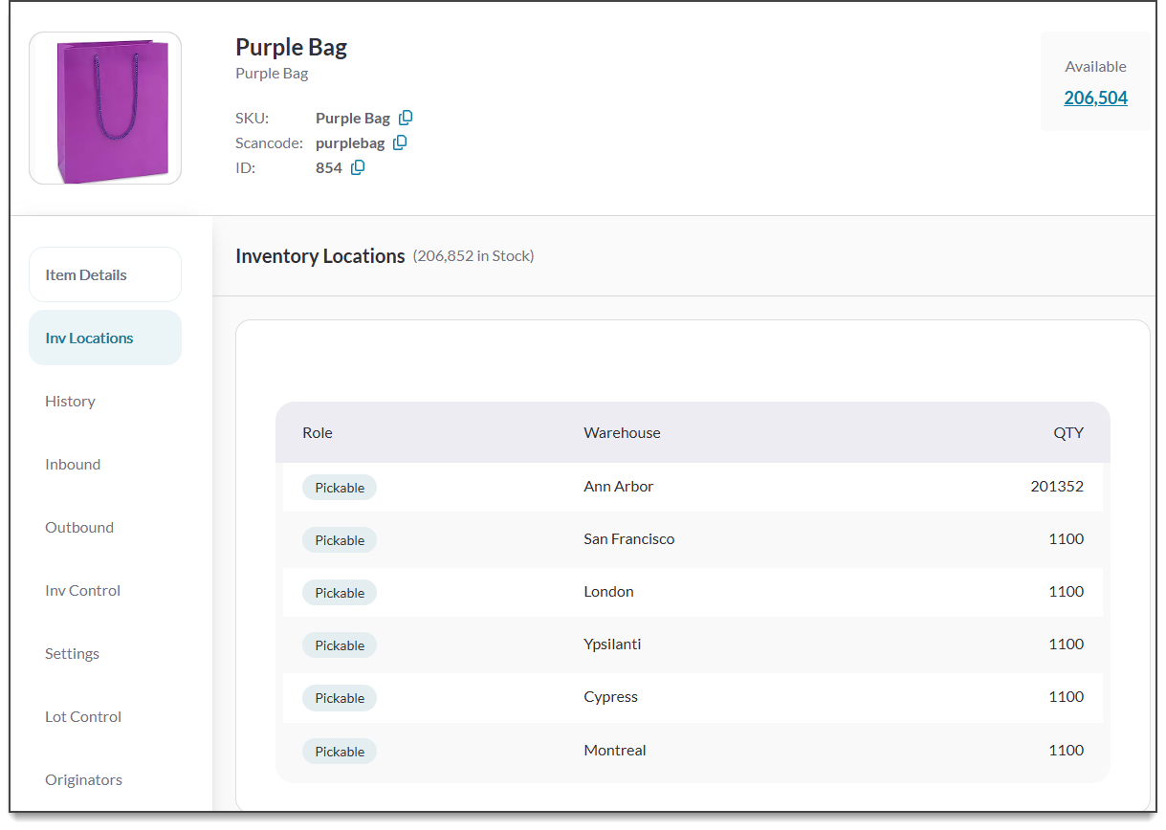Screen dimensions: 1166x830
Task: Copy the item ID 854
Action: [358, 167]
